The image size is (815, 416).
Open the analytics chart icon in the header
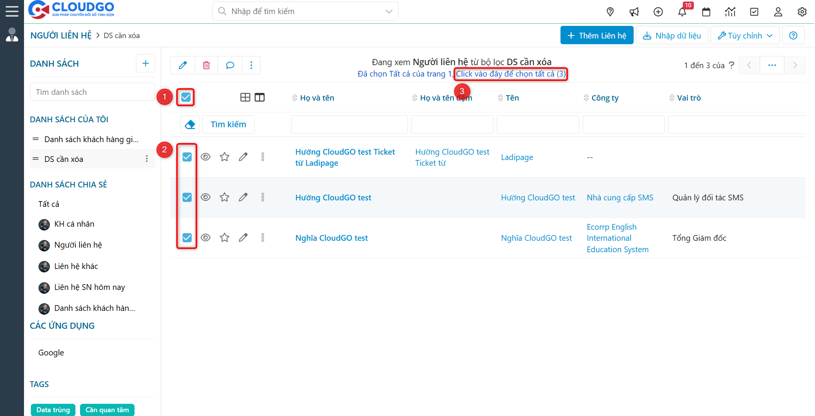pyautogui.click(x=730, y=12)
